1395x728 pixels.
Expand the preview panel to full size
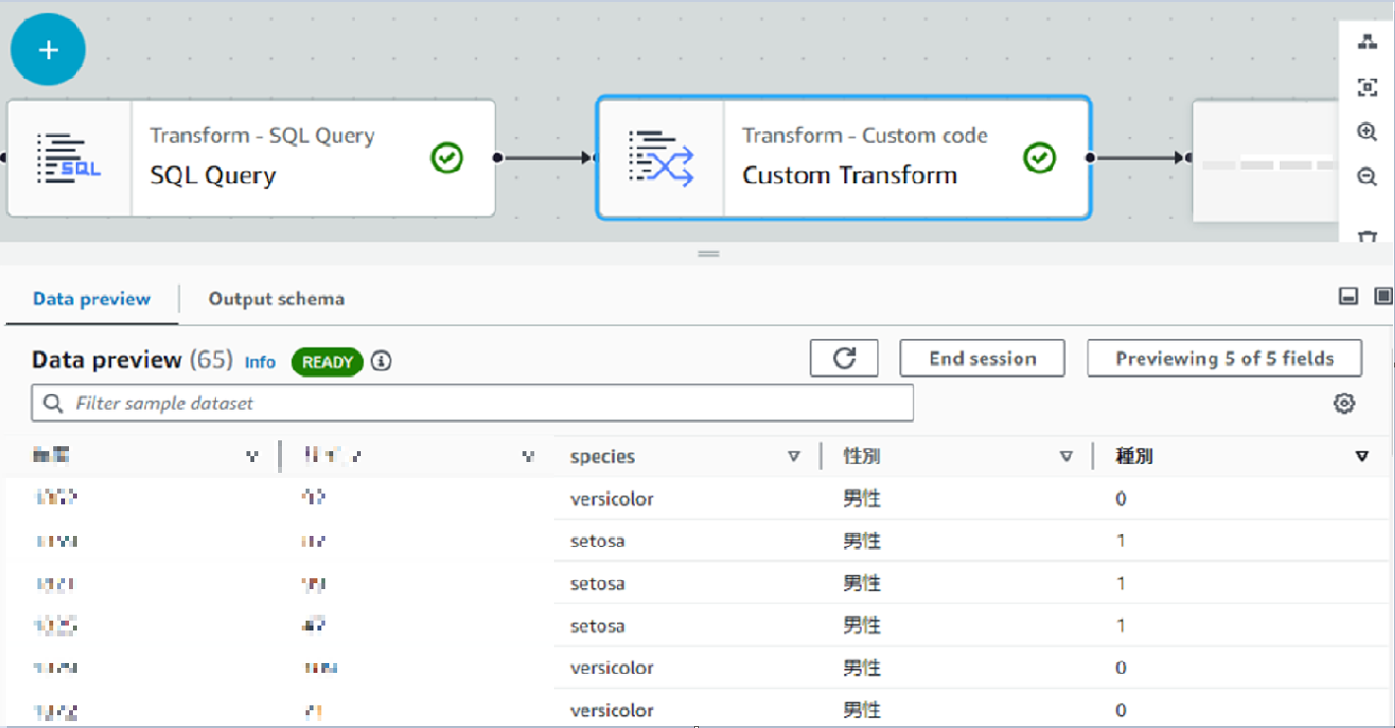[1383, 296]
